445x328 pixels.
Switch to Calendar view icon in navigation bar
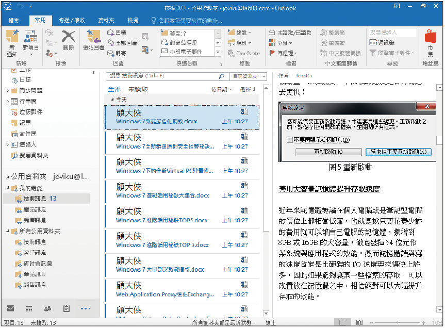pos(29,308)
